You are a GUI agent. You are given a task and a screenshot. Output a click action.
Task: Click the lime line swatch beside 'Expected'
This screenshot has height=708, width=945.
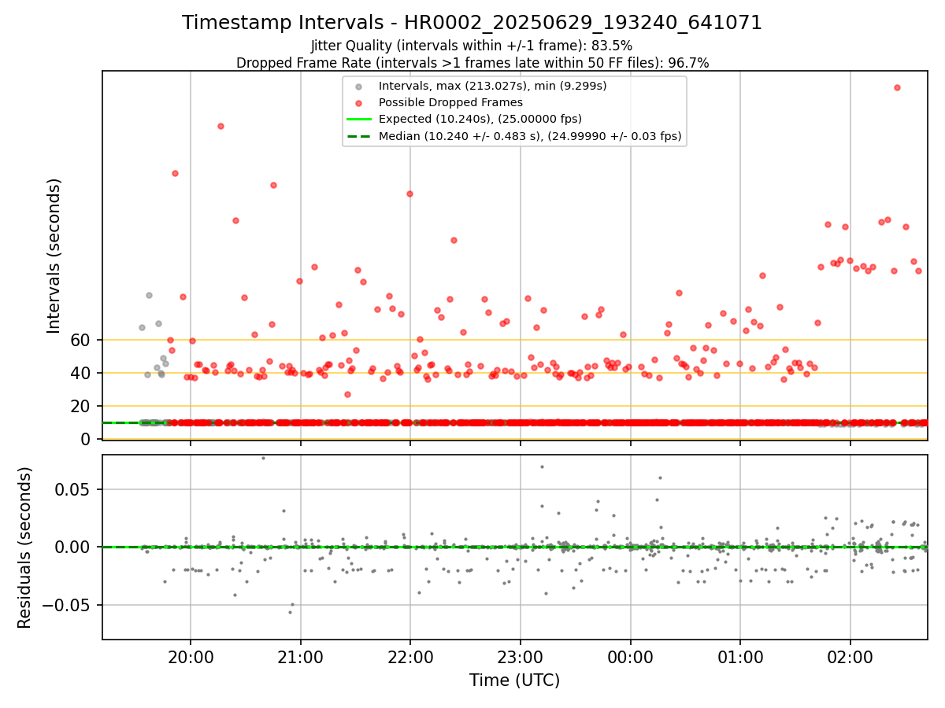click(x=359, y=120)
